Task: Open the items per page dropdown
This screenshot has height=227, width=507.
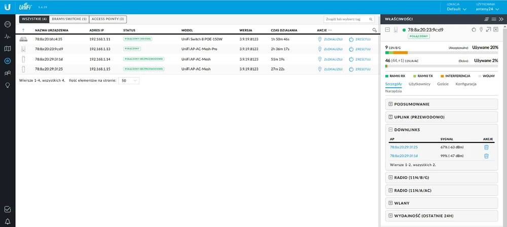Action: tap(130, 80)
